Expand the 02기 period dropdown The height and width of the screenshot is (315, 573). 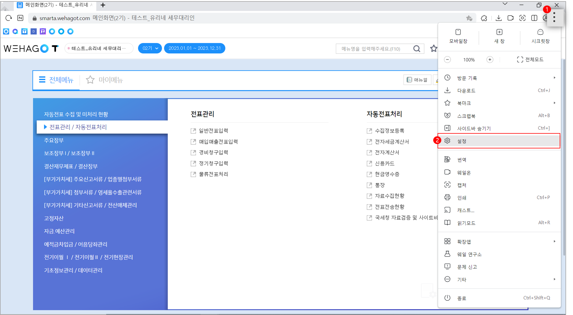[x=150, y=48]
